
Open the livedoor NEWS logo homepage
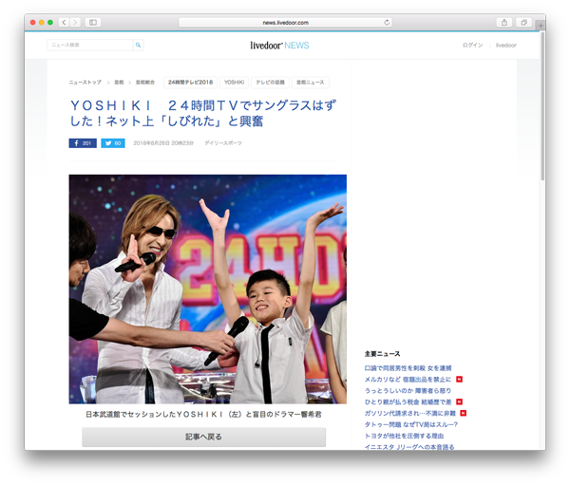279,46
